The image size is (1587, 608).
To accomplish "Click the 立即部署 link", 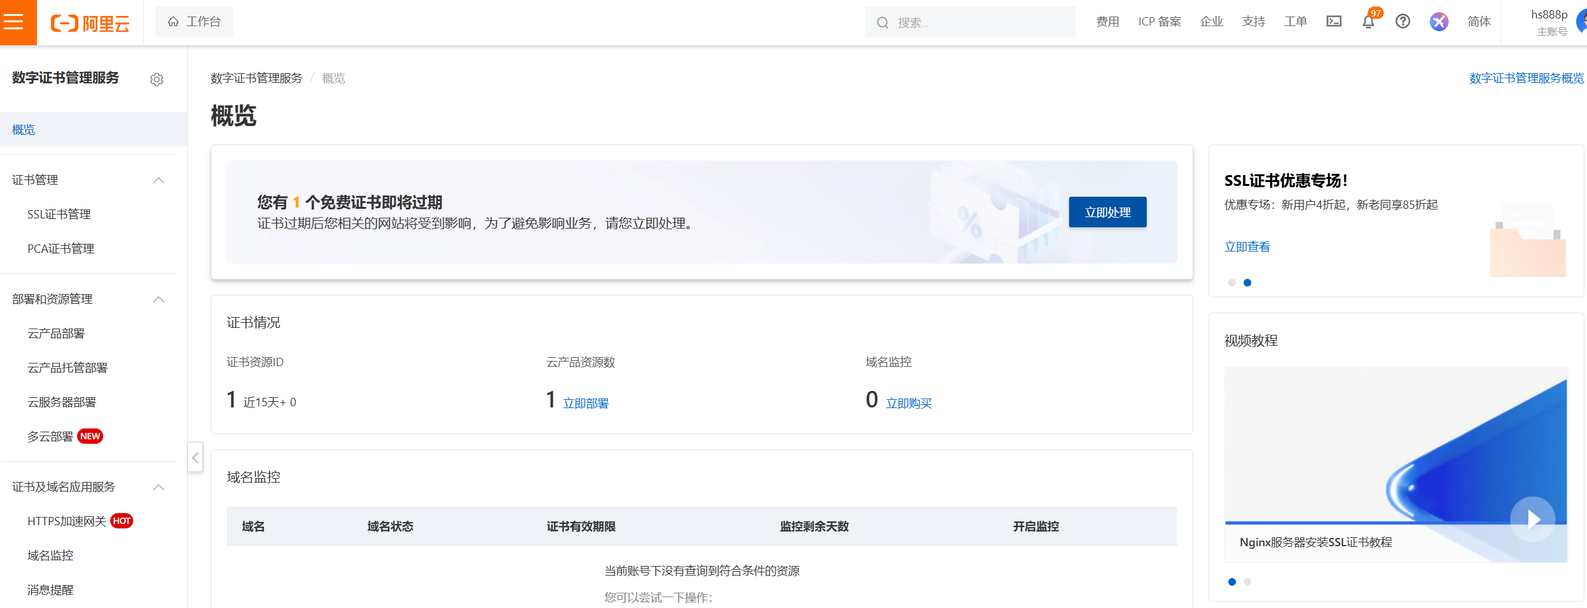I will pos(586,404).
